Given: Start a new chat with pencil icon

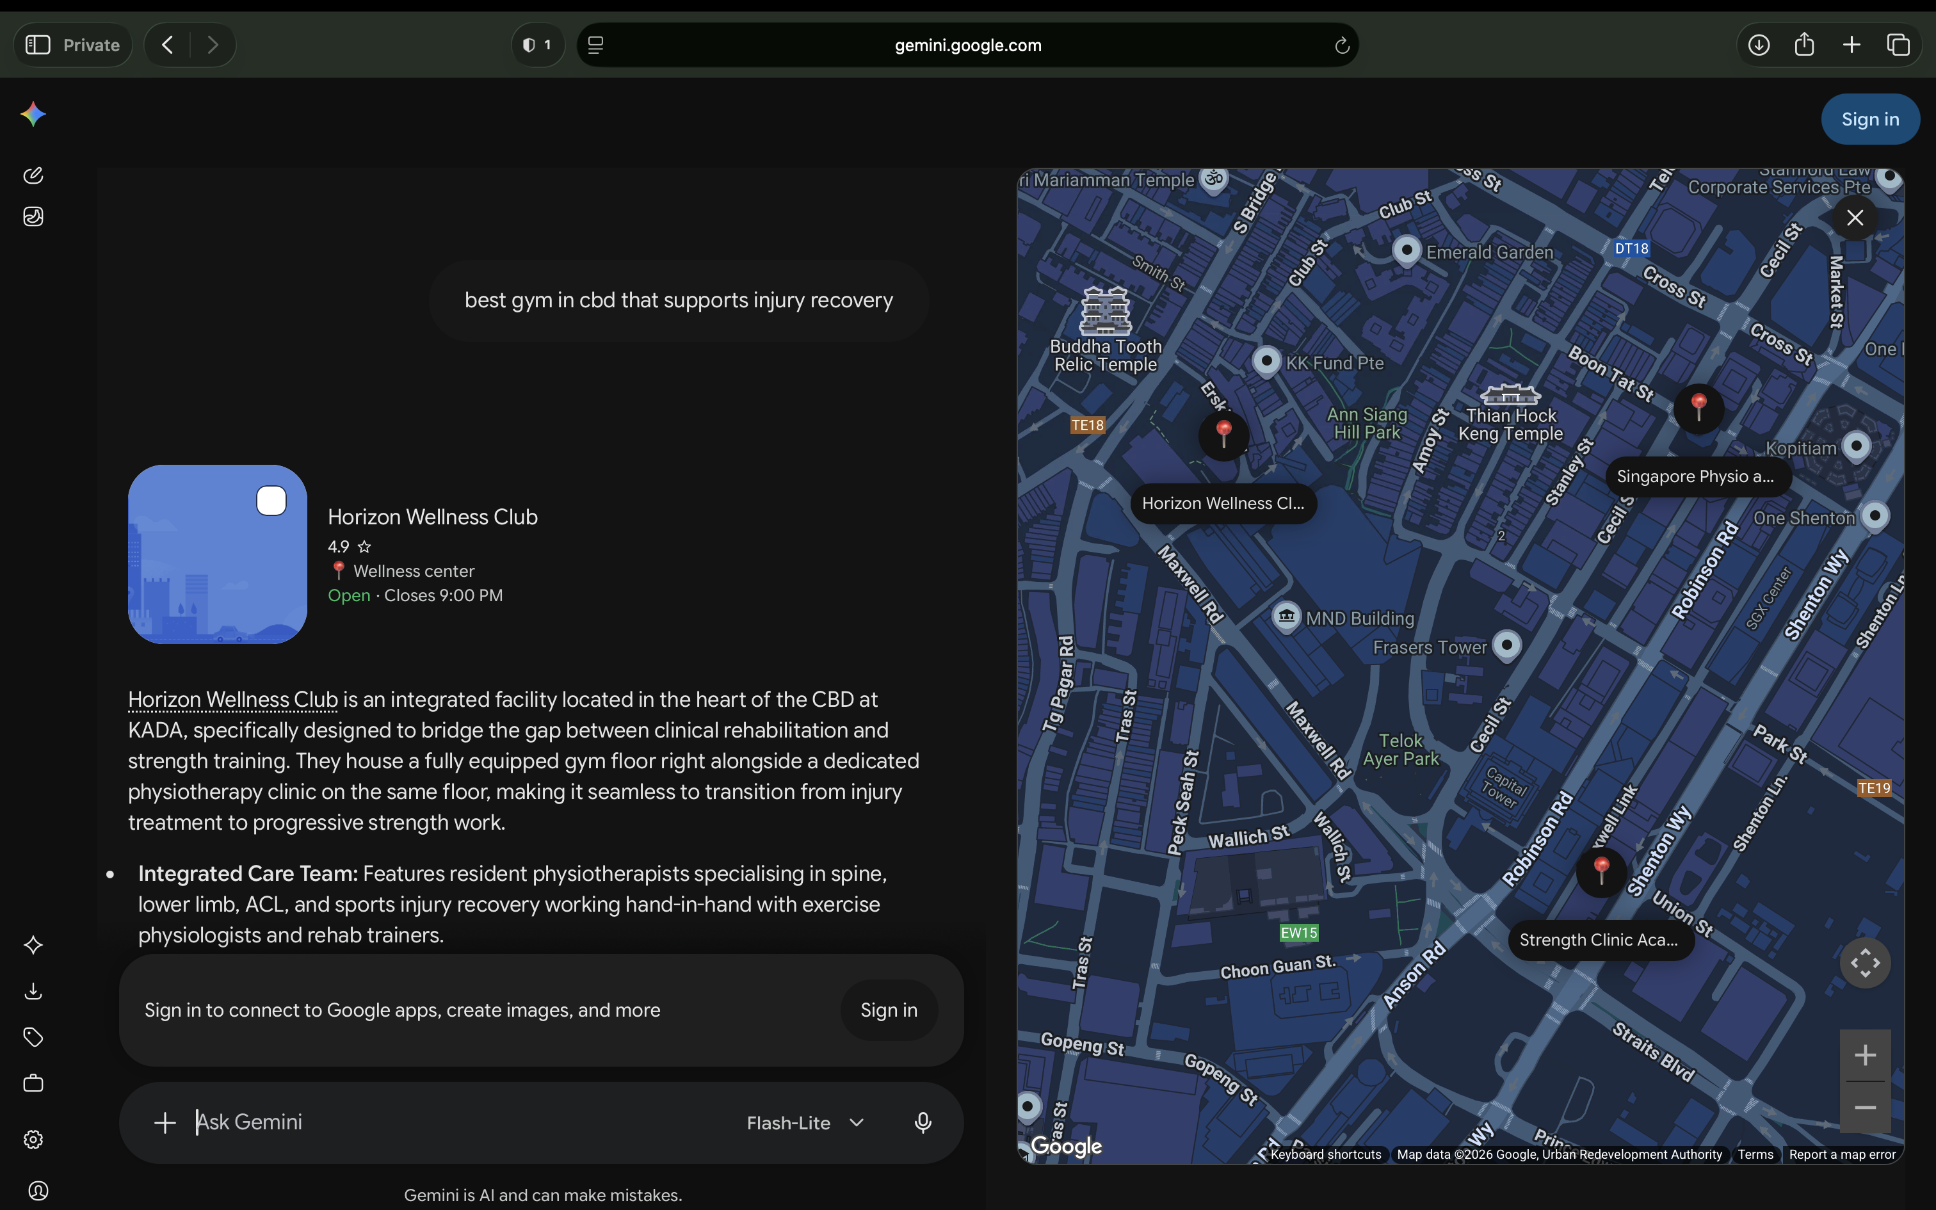Looking at the screenshot, I should [33, 175].
